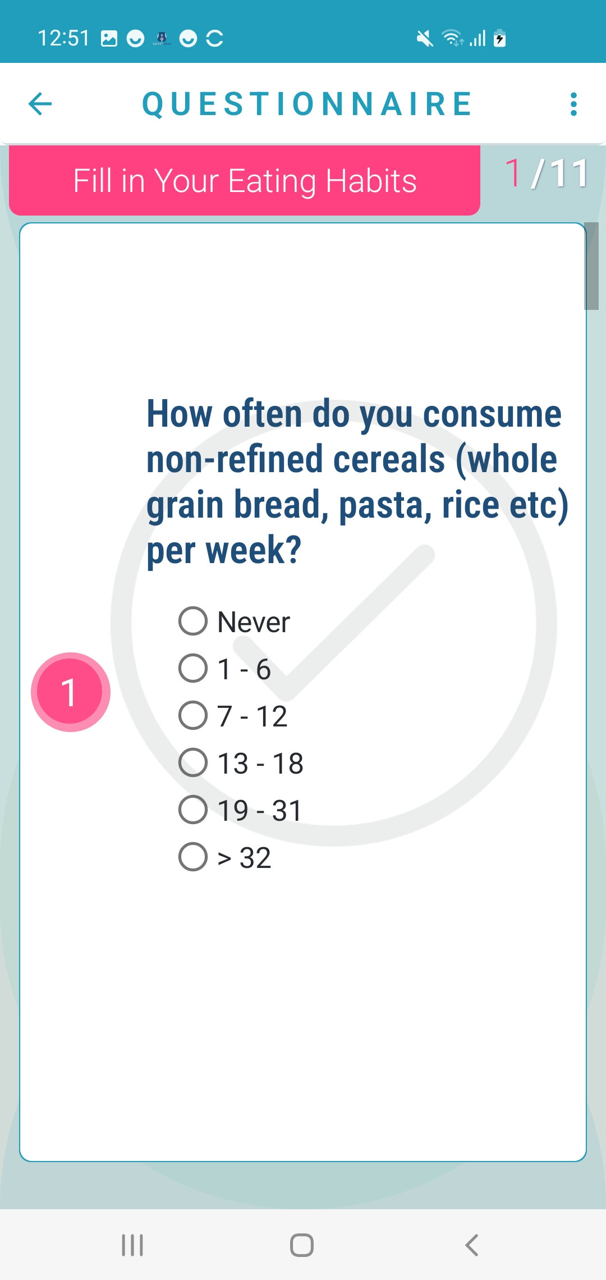Tap the sync refresh status icon
The height and width of the screenshot is (1280, 606).
(215, 38)
